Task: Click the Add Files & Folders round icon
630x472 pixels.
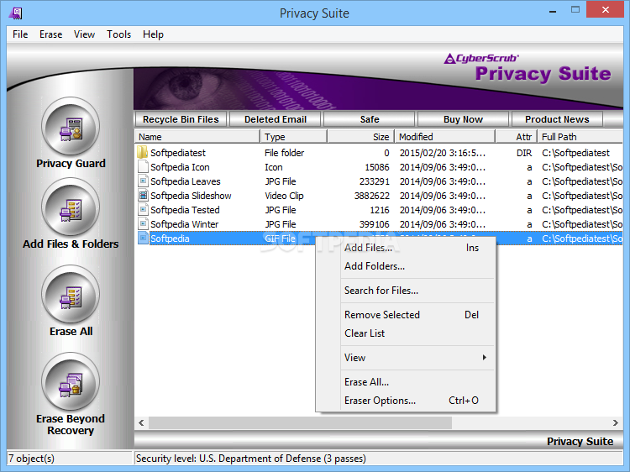Action: [71, 207]
